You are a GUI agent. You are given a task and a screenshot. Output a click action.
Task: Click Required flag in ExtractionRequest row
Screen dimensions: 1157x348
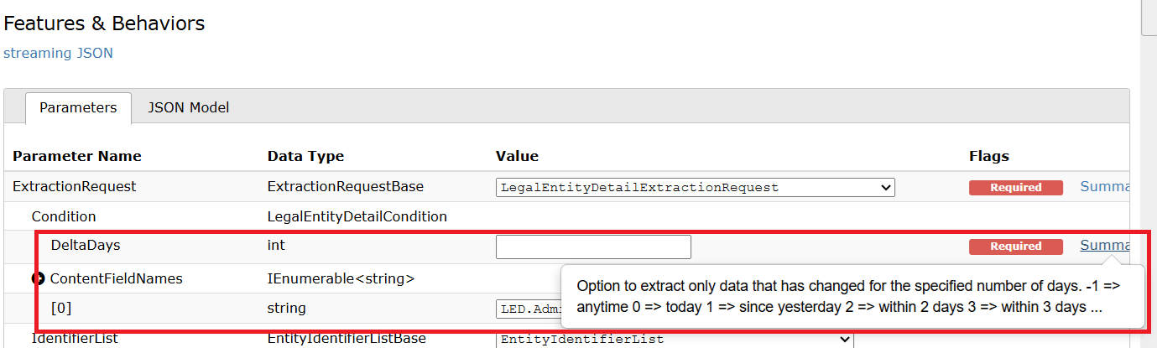1015,188
